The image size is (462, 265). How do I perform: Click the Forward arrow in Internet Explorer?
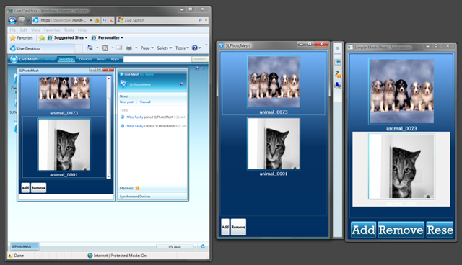click(22, 20)
